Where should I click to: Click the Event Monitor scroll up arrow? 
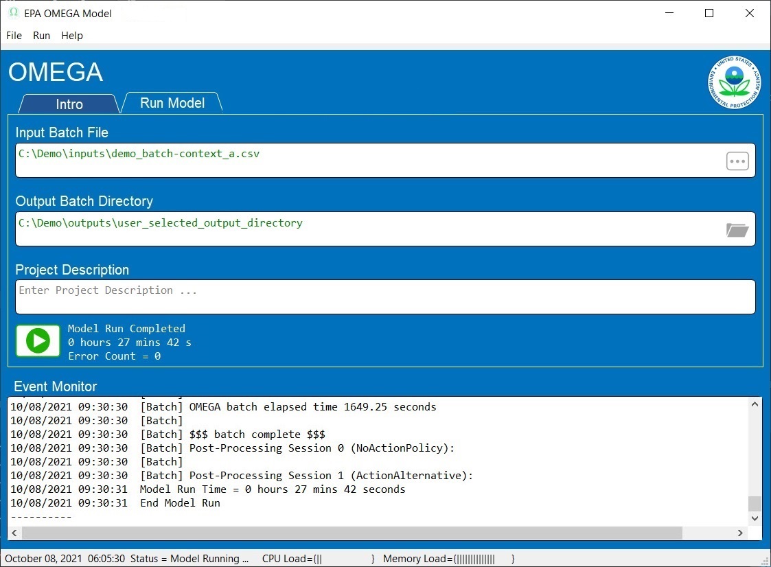coord(755,404)
